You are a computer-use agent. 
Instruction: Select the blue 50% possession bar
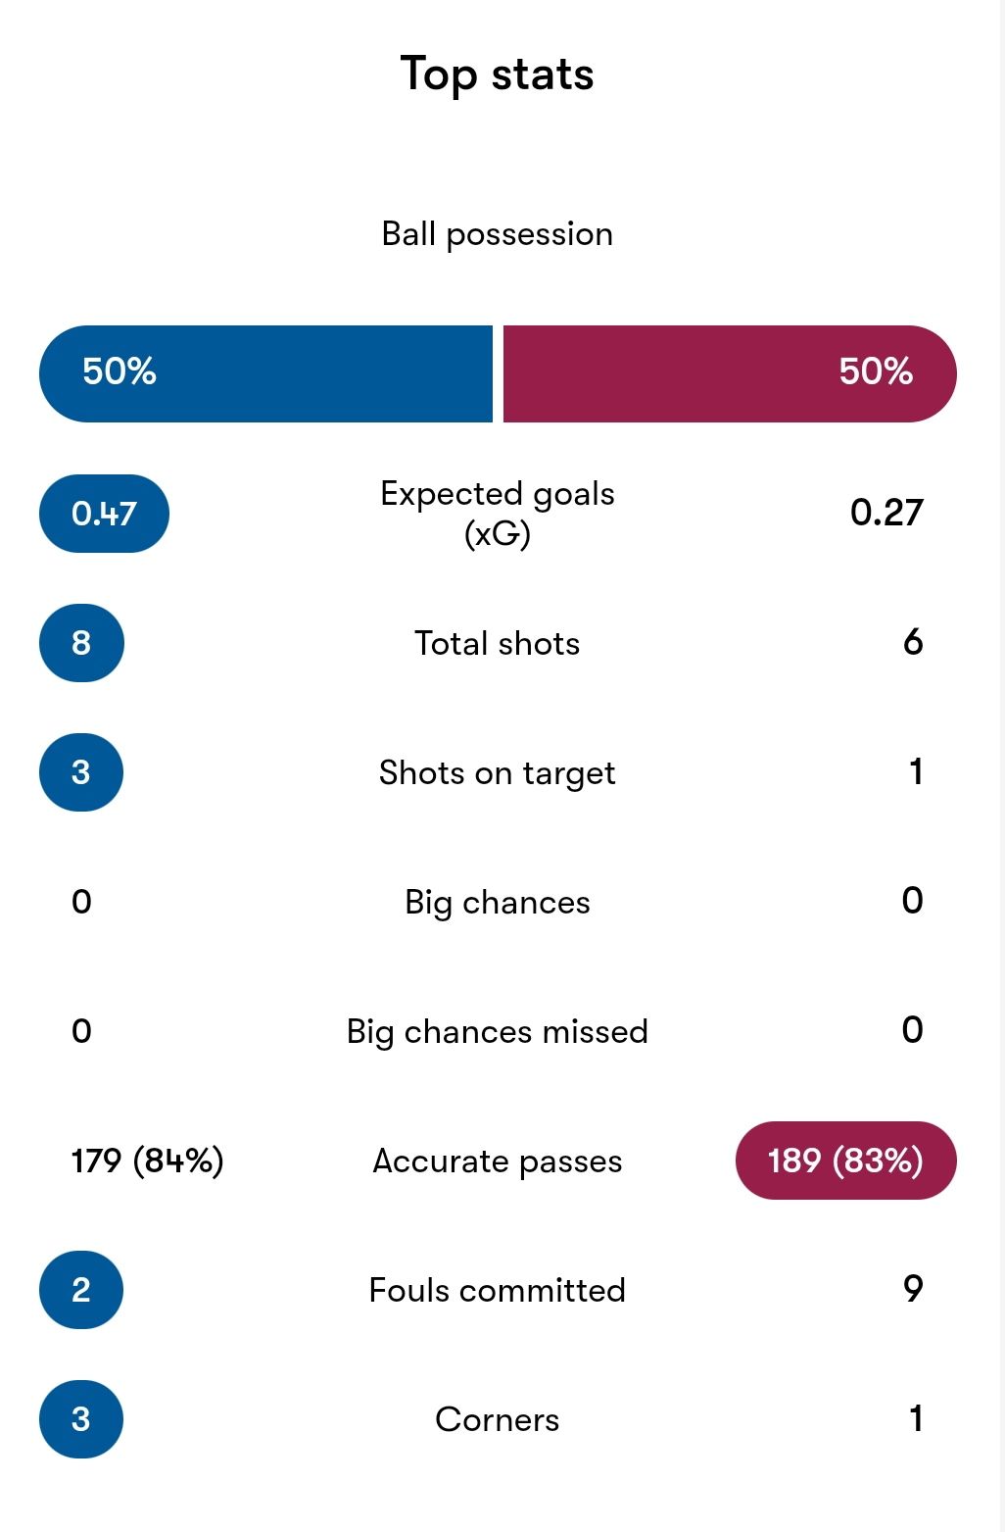click(265, 373)
